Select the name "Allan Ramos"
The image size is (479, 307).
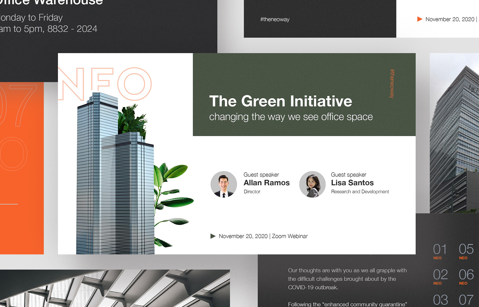[267, 183]
